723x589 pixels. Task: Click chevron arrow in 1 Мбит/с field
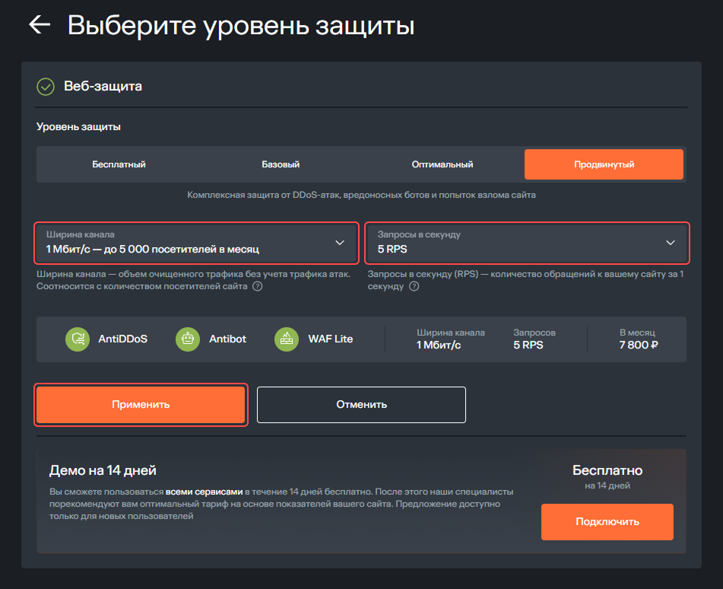click(x=340, y=243)
